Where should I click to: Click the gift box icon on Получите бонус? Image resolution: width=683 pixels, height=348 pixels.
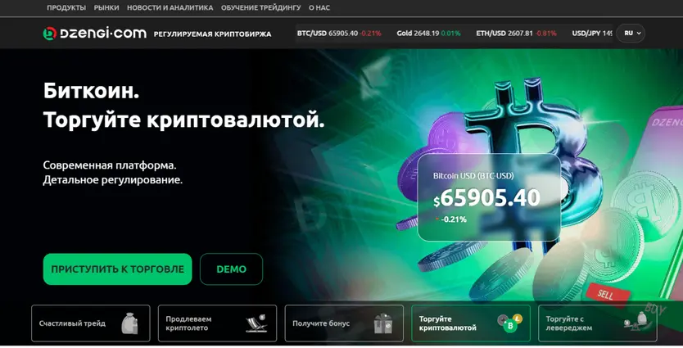(383, 323)
